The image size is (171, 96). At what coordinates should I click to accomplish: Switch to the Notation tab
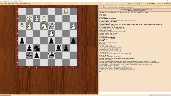101,7
